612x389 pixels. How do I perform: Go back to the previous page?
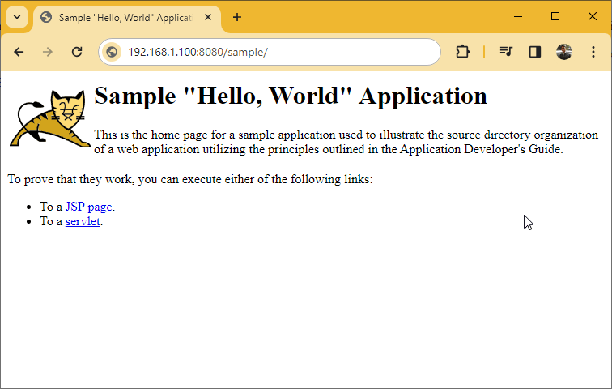click(19, 52)
